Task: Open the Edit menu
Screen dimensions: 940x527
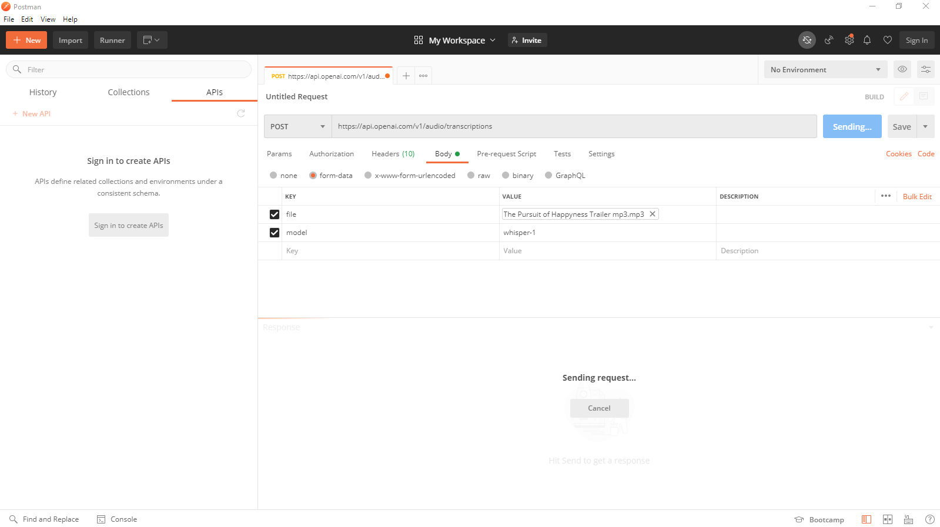Action: 27,19
